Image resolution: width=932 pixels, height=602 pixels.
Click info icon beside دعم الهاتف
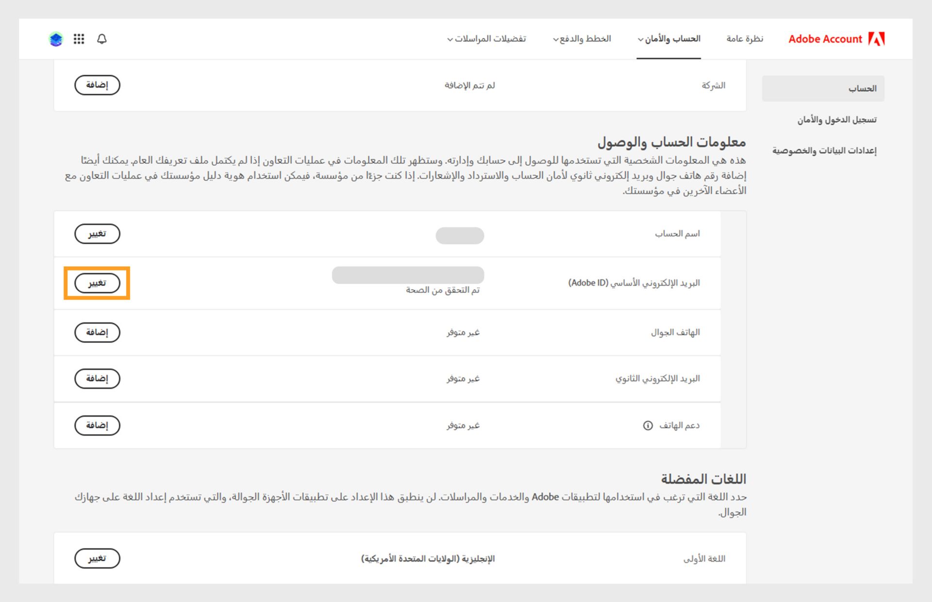pos(648,425)
